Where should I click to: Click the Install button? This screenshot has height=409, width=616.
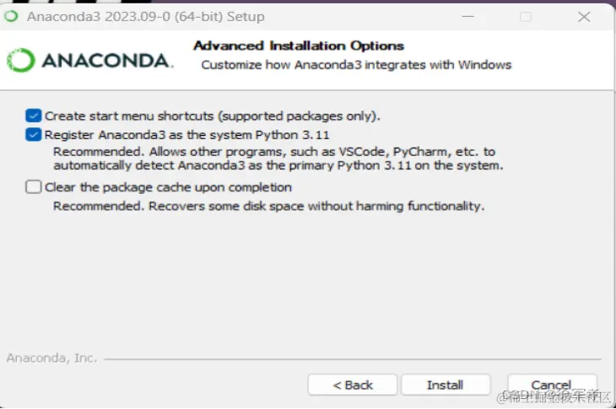coord(445,385)
